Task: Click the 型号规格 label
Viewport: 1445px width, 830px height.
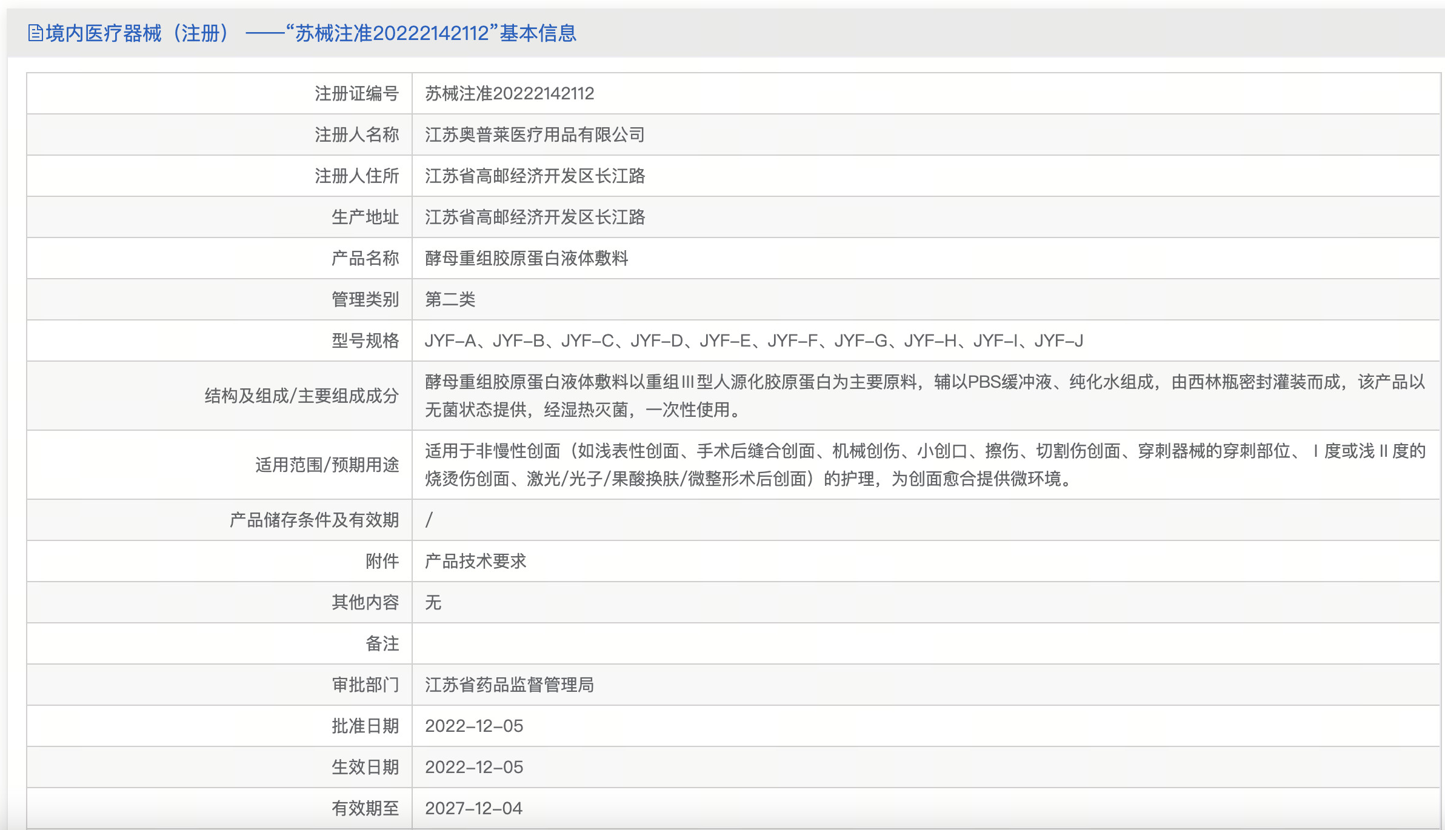Action: (x=365, y=340)
